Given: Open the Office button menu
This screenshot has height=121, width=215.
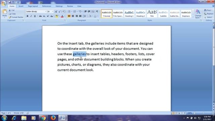Looking at the screenshot, I should [4, 3].
